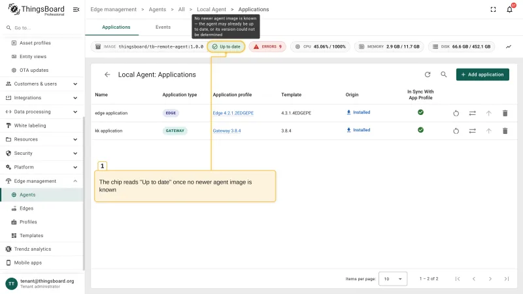Add a new application

click(x=482, y=74)
